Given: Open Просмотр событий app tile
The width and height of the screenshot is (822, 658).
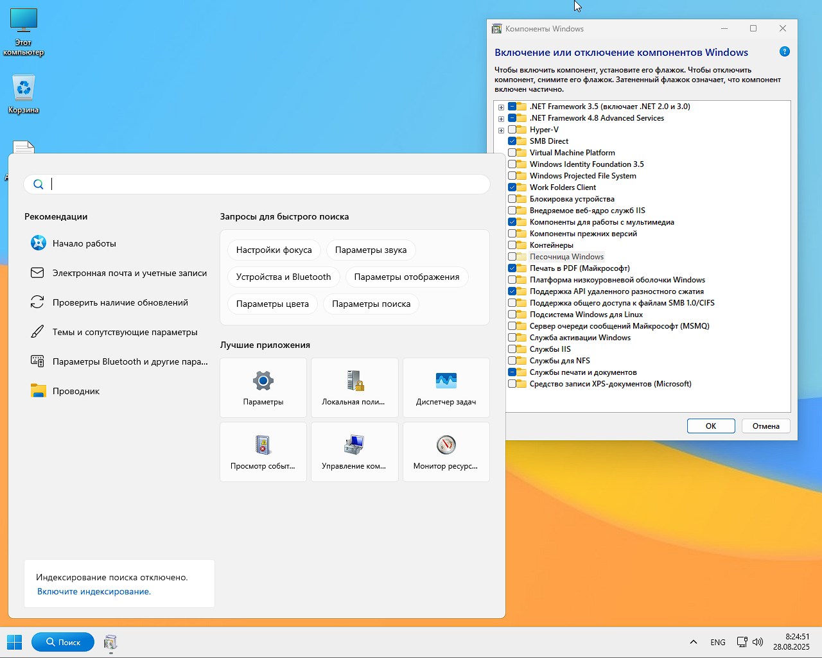Looking at the screenshot, I should (263, 452).
